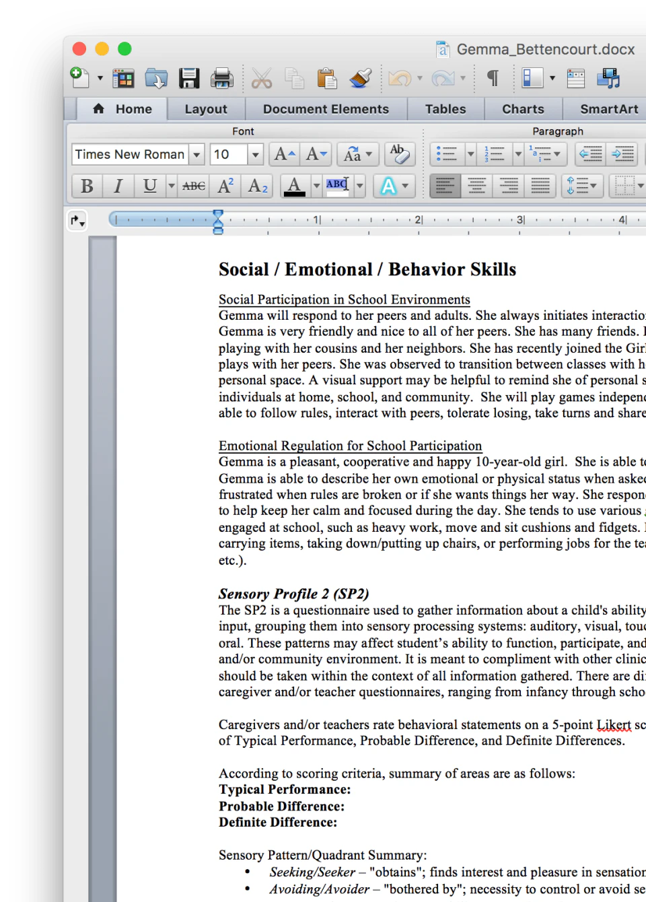Click the Cut scissors icon

coord(262,79)
